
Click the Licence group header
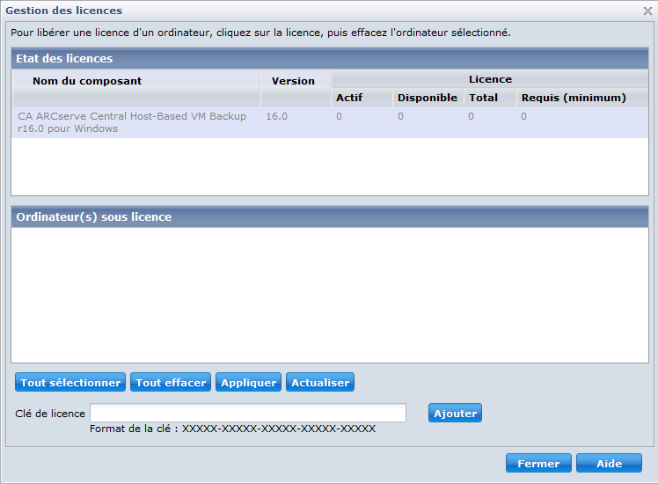coord(490,79)
